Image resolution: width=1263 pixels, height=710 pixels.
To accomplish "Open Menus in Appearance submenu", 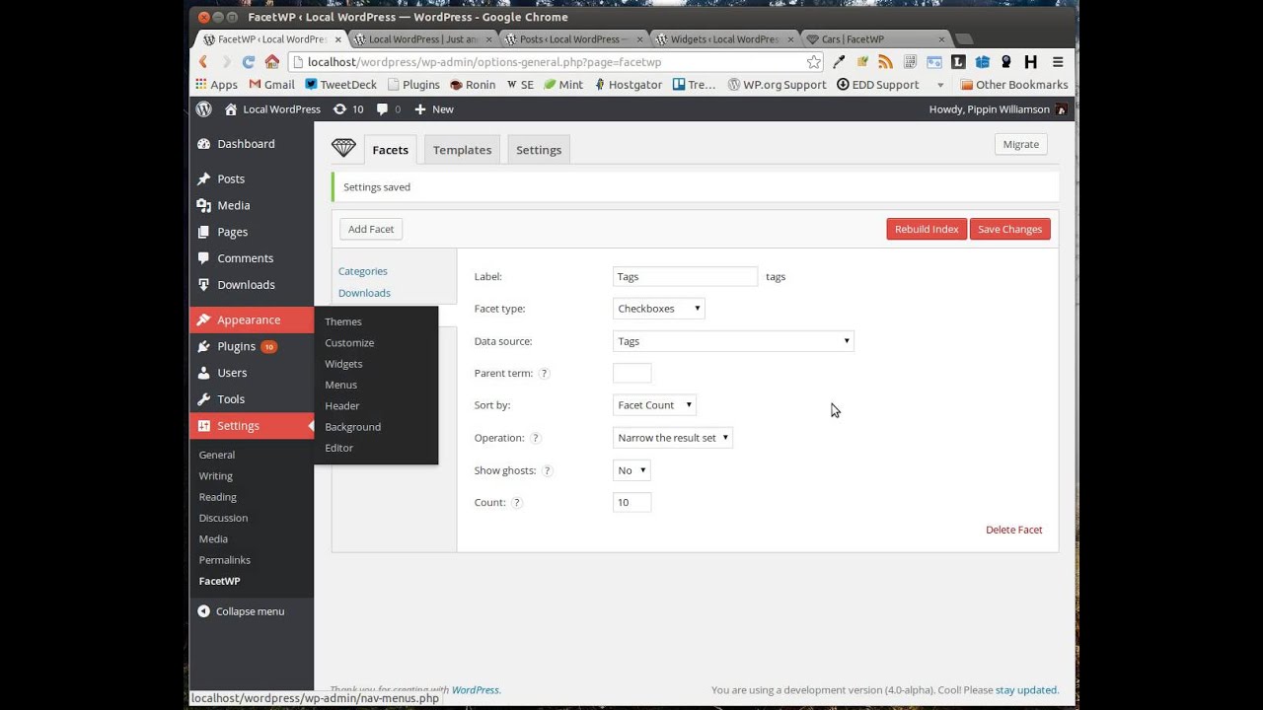I will 340,385.
